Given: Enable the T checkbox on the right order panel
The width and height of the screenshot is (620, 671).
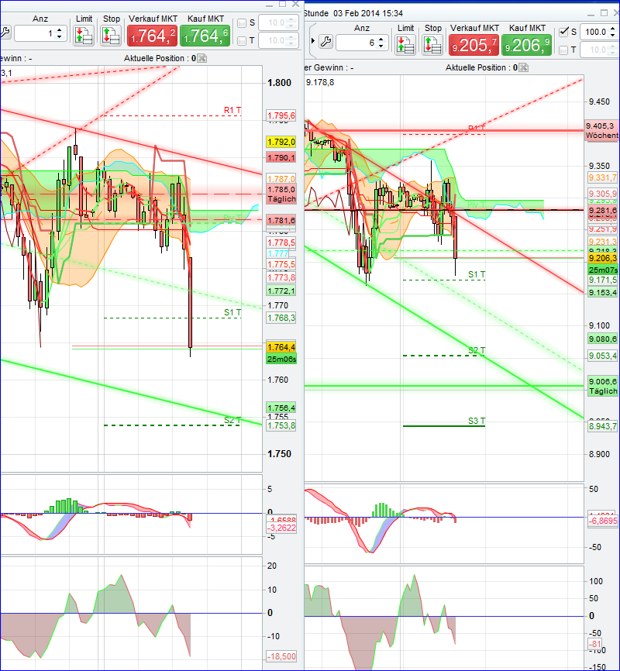Looking at the screenshot, I should point(563,47).
